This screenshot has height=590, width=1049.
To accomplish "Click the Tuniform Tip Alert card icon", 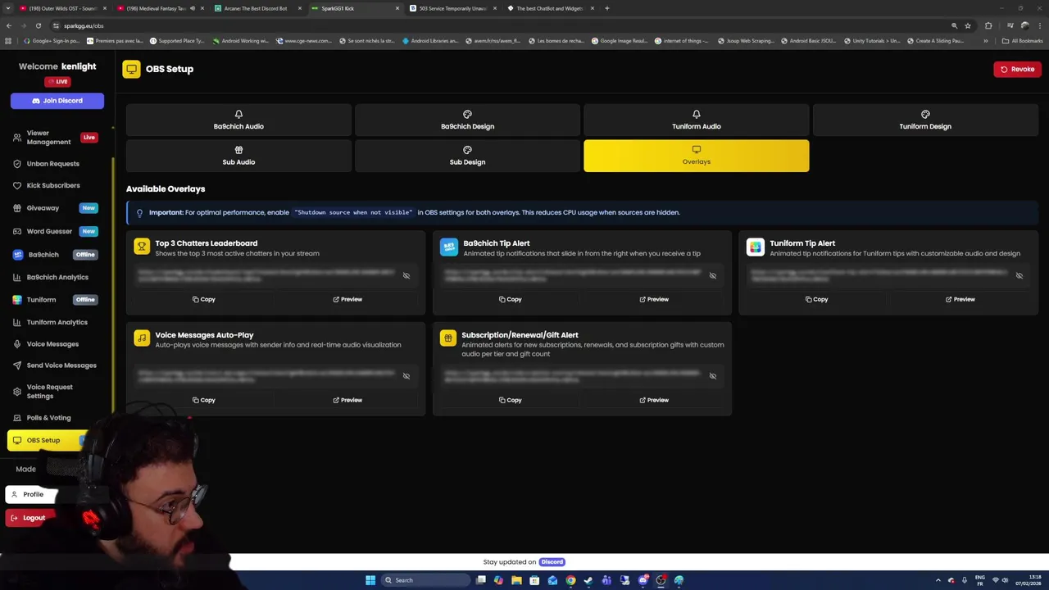I will tap(755, 247).
